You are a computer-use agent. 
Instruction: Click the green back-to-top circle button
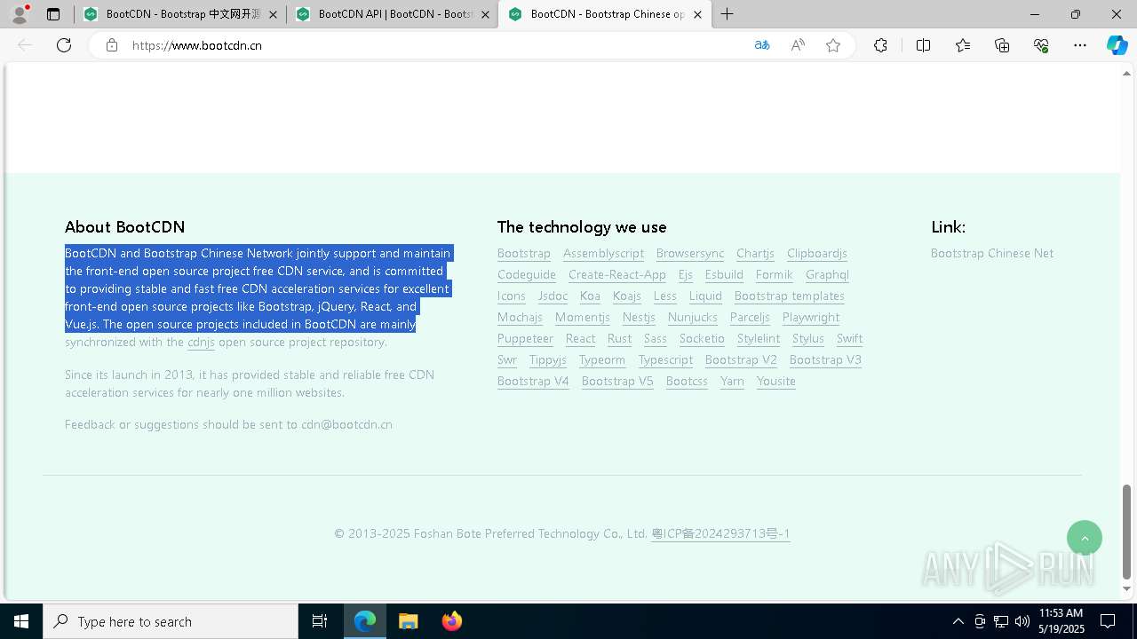[1085, 538]
